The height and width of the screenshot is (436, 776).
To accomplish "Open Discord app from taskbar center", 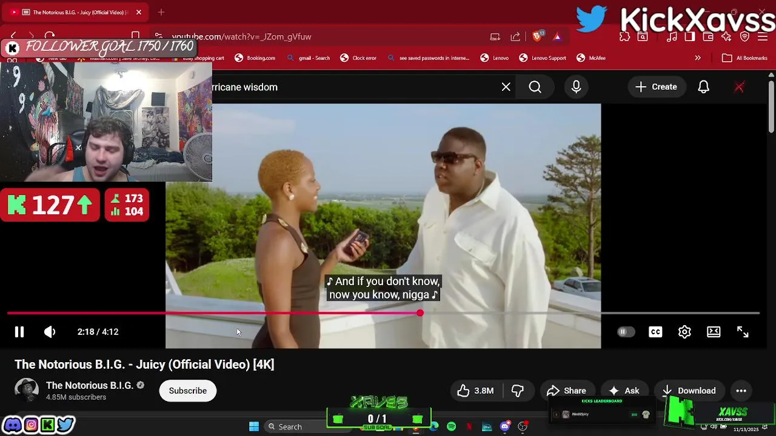I will [505, 427].
